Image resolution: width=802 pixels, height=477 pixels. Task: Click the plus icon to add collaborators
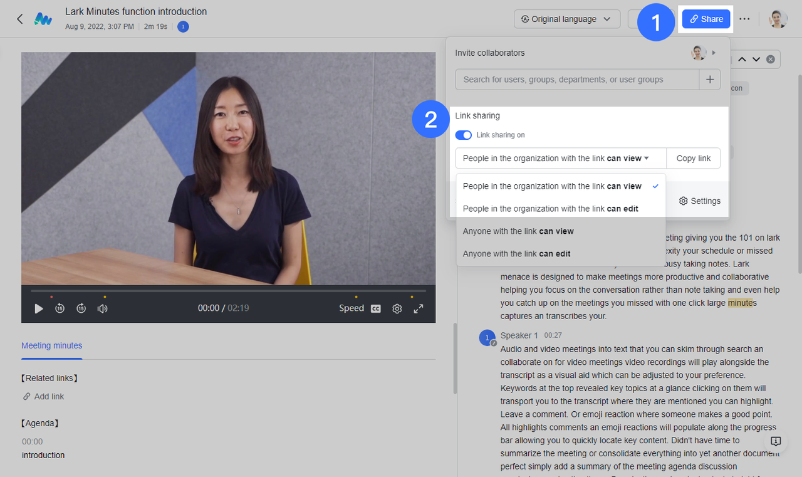(x=709, y=80)
